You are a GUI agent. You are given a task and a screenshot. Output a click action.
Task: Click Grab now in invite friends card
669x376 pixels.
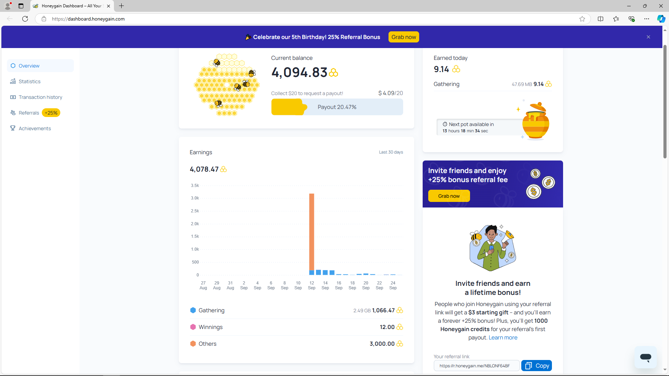point(449,196)
